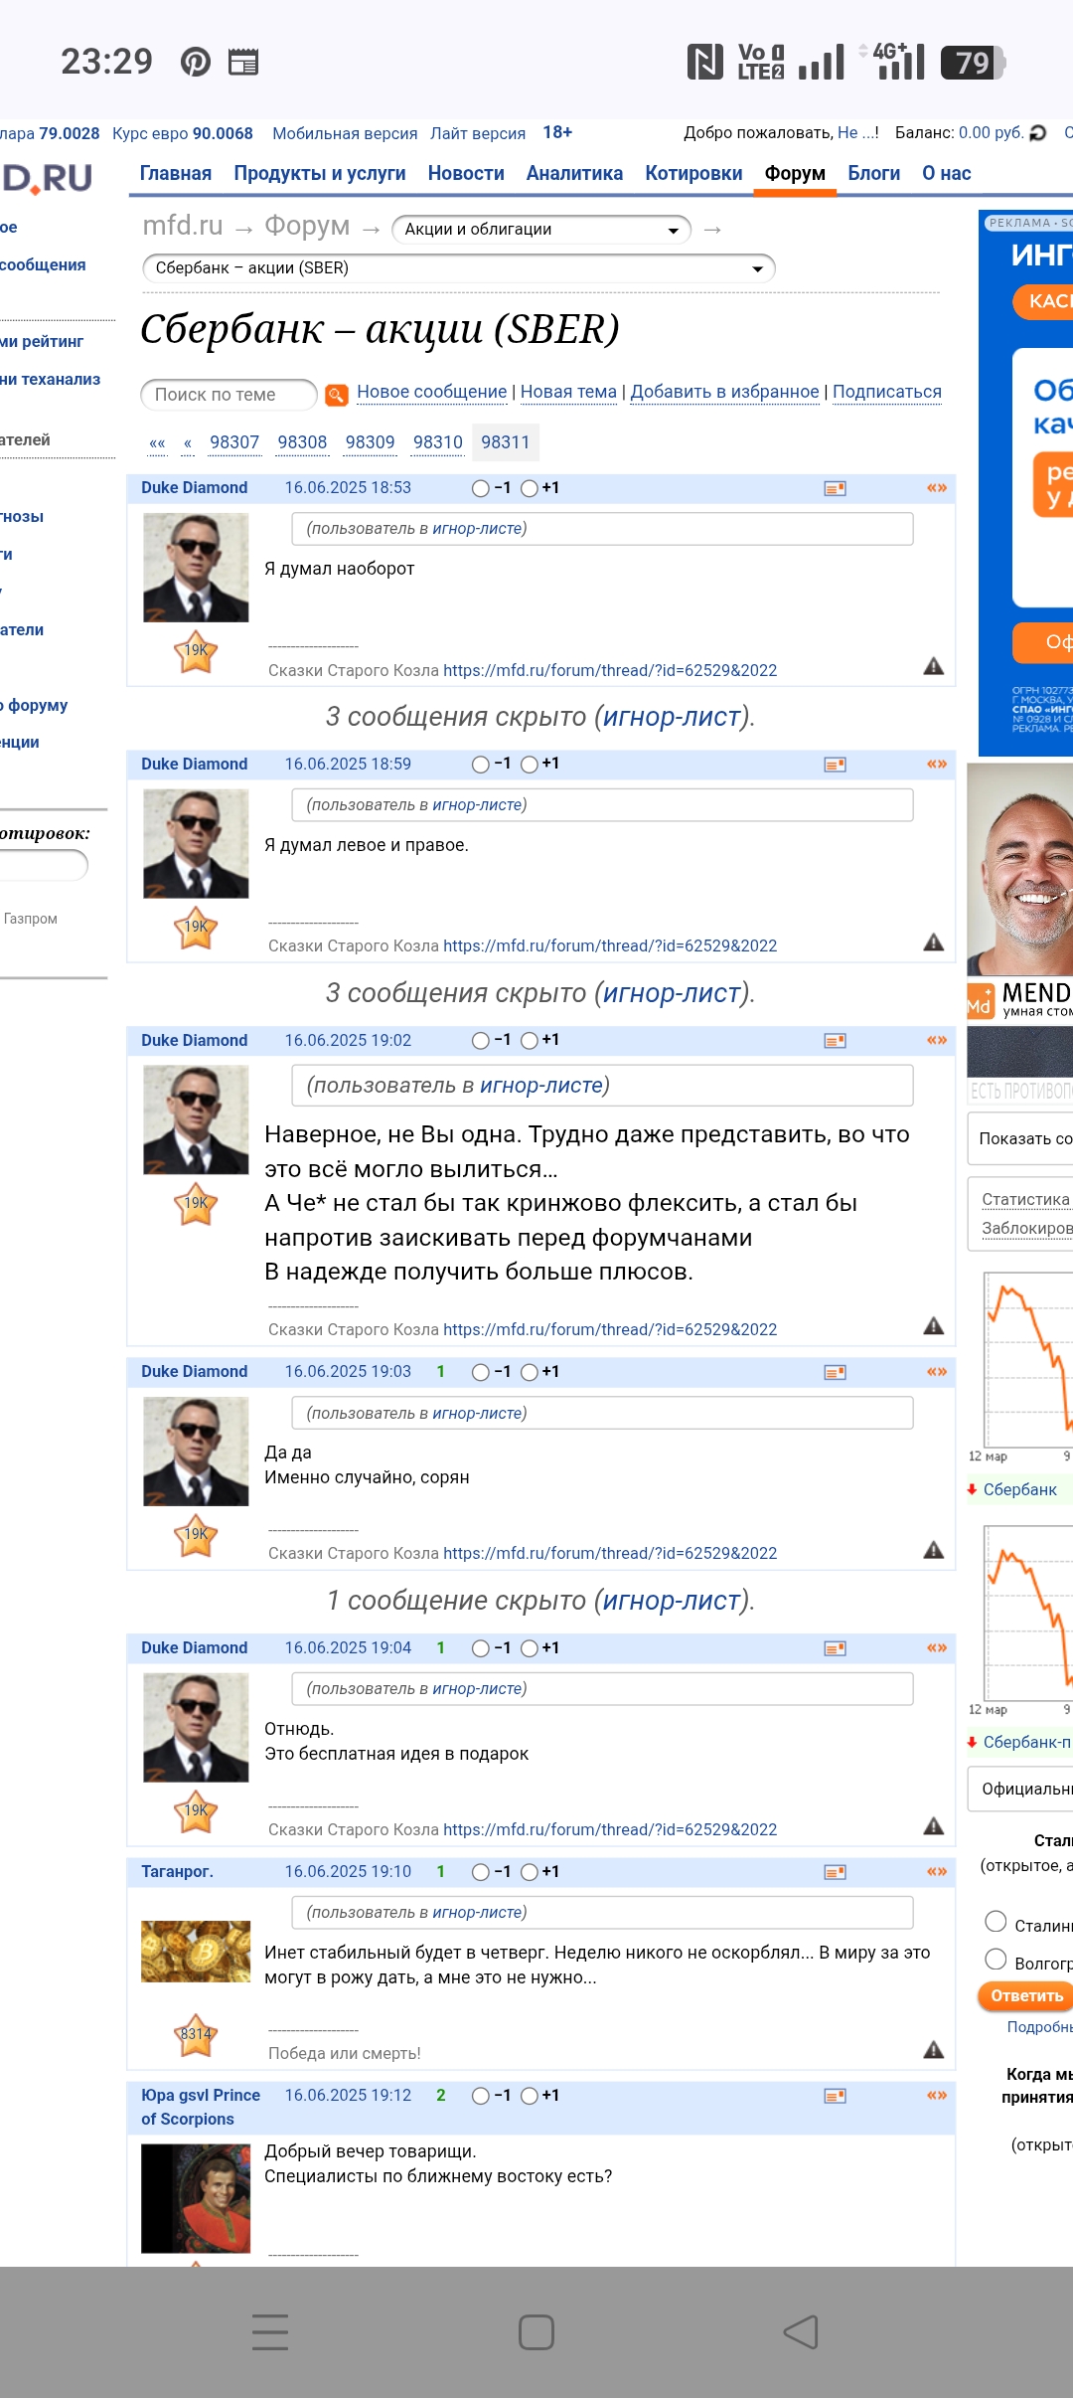Go to forum page 98307

[x=234, y=442]
